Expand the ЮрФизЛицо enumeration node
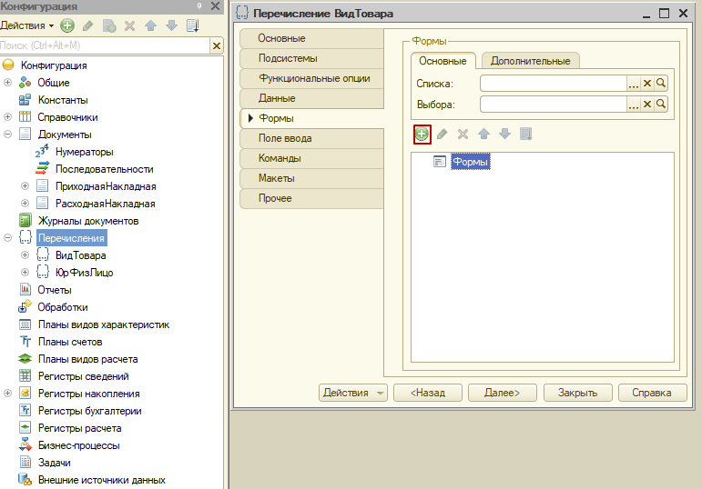702x489 pixels. click(25, 273)
